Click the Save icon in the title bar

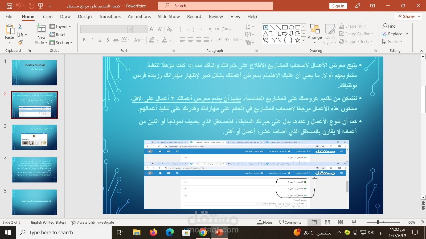(9, 6)
